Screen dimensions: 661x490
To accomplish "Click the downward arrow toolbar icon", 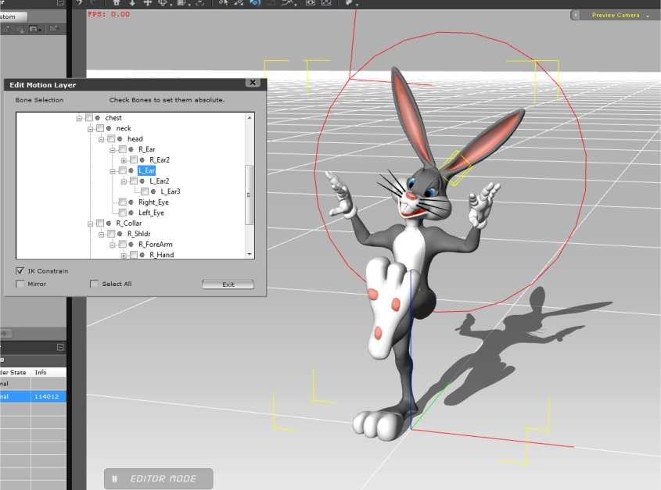I will coord(132,3).
